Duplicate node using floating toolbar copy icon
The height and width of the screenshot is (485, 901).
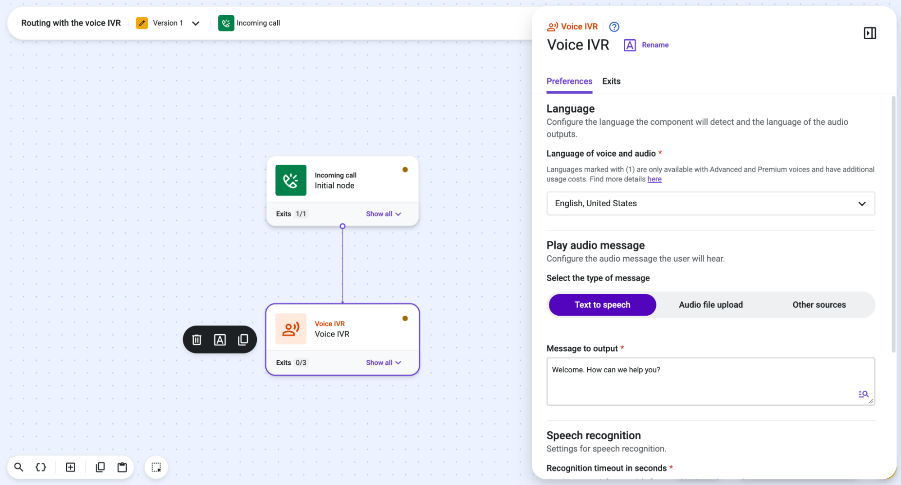[243, 340]
